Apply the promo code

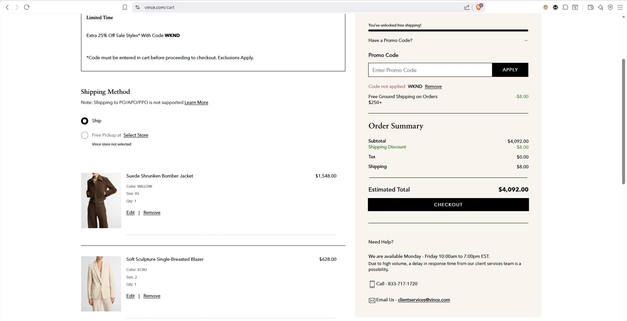click(x=510, y=70)
